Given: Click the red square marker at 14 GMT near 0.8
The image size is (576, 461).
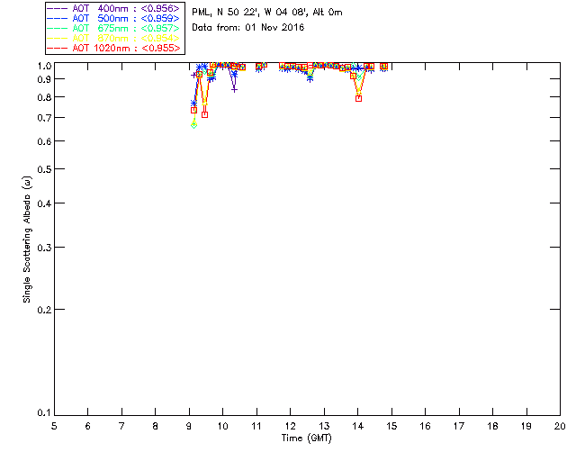Looking at the screenshot, I should point(358,98).
